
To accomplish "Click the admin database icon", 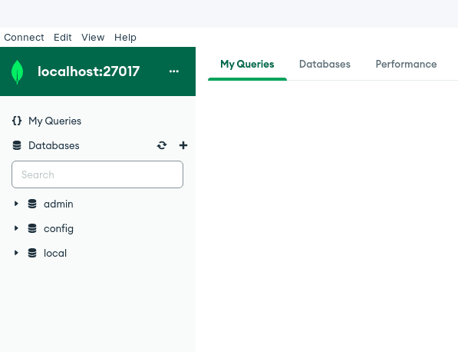I will tap(32, 204).
